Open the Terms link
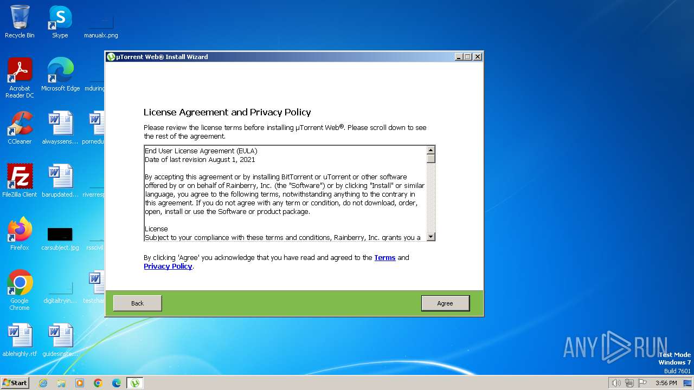694x390 pixels. [384, 258]
